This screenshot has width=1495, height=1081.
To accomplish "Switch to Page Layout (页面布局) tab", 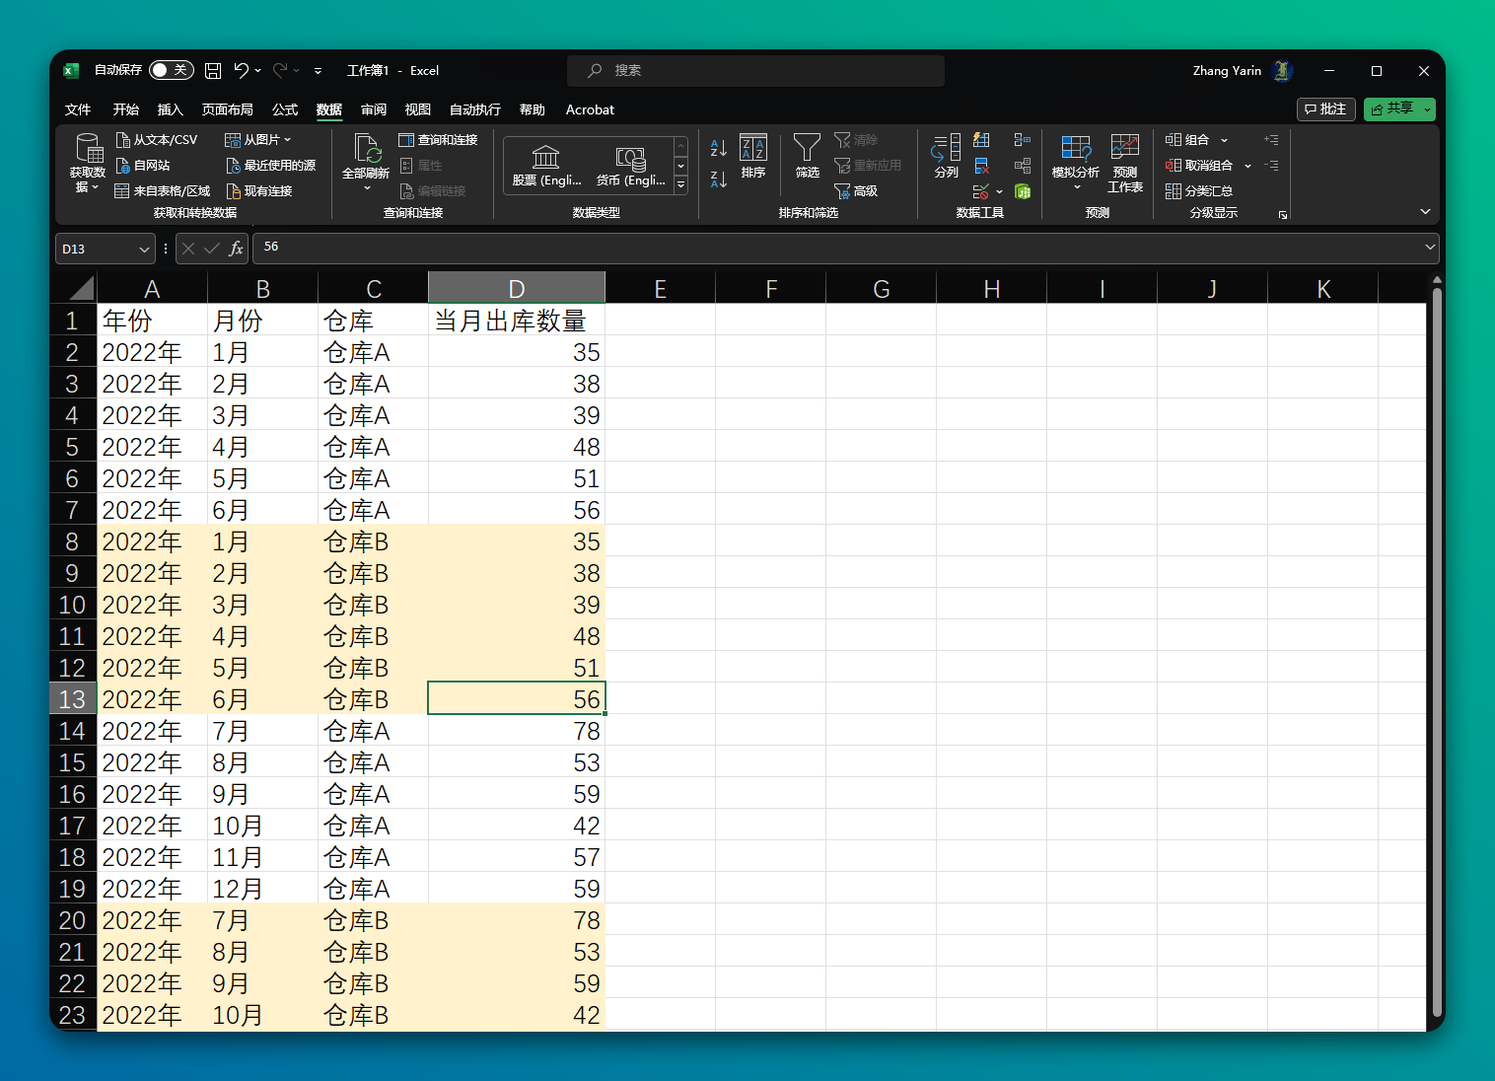I will [x=228, y=109].
